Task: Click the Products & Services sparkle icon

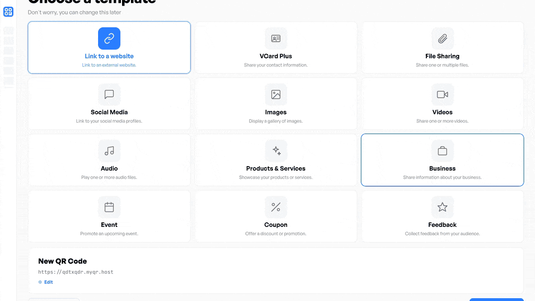Action: (x=276, y=151)
